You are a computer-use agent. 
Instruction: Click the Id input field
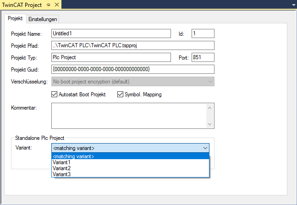click(x=203, y=33)
